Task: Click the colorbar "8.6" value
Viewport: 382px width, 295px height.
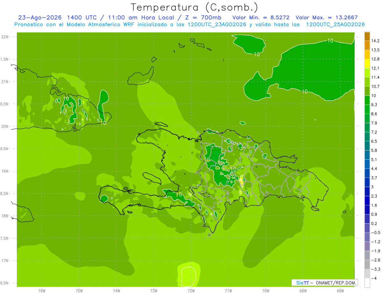Action: (x=374, y=114)
